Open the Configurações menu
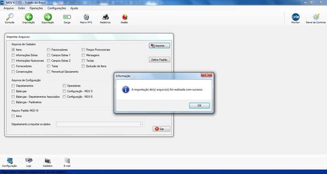327x174 pixels. (x=56, y=8)
